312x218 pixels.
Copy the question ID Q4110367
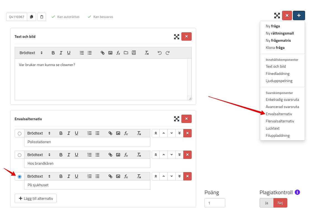coord(31,17)
